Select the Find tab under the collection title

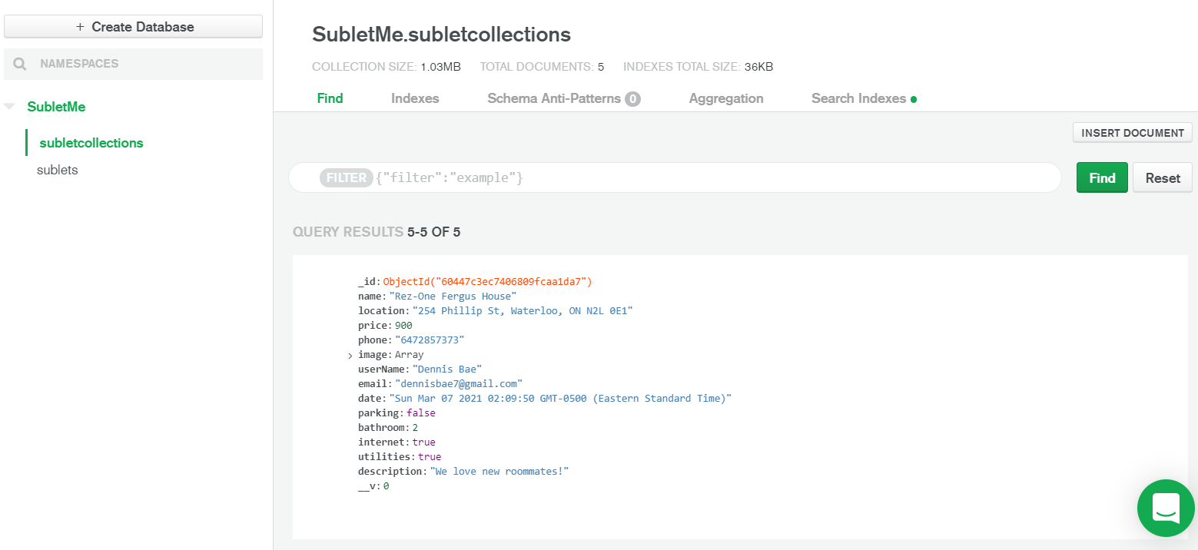330,98
